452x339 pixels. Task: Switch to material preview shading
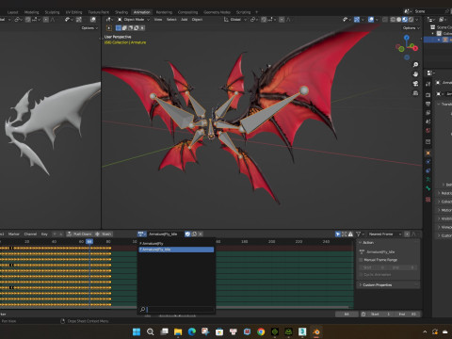tap(405, 20)
